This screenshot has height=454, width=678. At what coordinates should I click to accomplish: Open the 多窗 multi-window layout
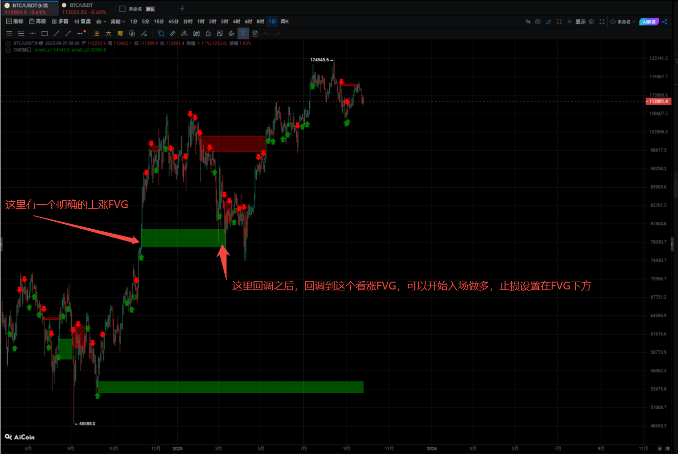point(60,22)
